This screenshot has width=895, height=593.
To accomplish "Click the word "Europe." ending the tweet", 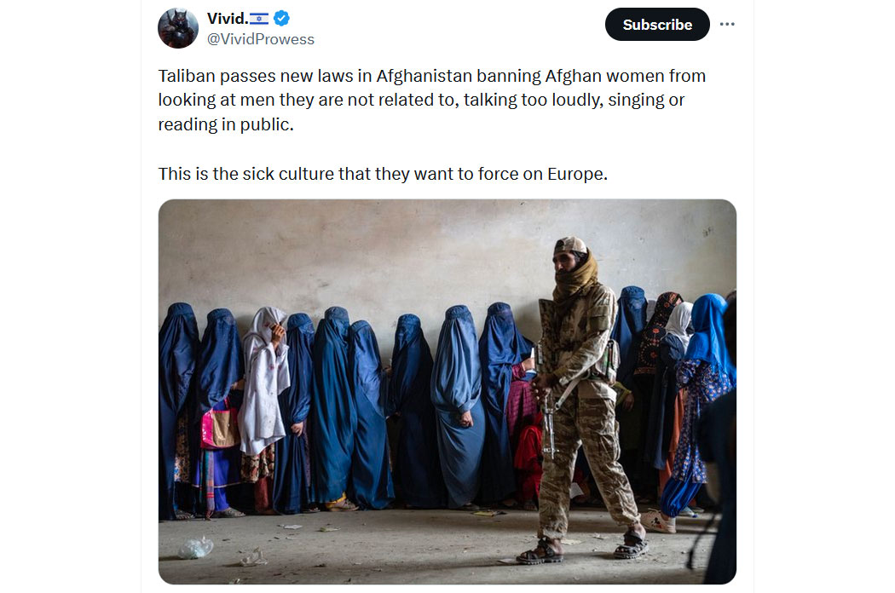I will [578, 174].
